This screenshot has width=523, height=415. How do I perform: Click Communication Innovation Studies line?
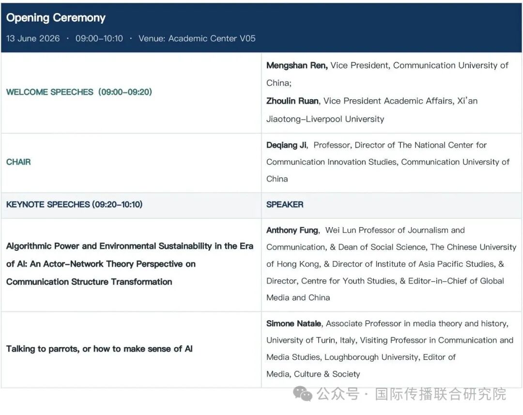[x=387, y=162]
